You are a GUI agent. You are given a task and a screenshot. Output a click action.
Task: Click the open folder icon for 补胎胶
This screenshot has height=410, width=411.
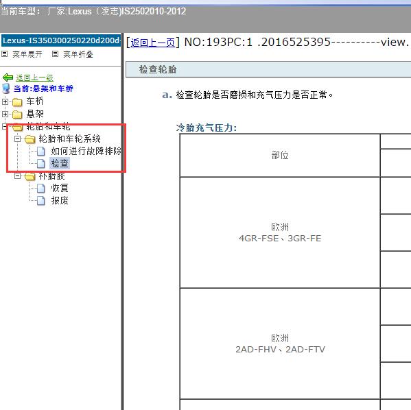[x=30, y=176]
